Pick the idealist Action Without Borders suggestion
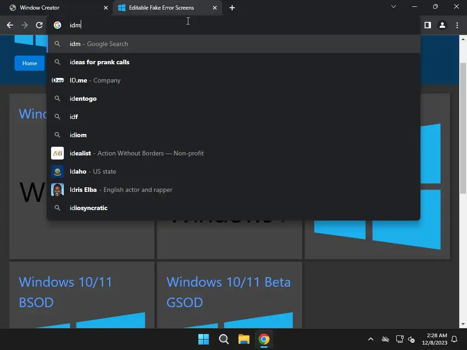The image size is (467, 350). pyautogui.click(x=233, y=153)
